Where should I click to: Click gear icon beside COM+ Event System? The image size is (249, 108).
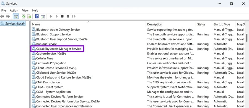tap(33, 87)
